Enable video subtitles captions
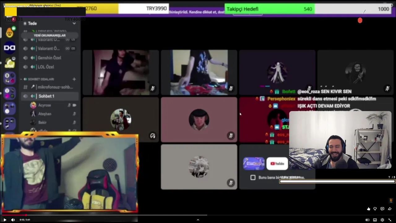 point(375,220)
